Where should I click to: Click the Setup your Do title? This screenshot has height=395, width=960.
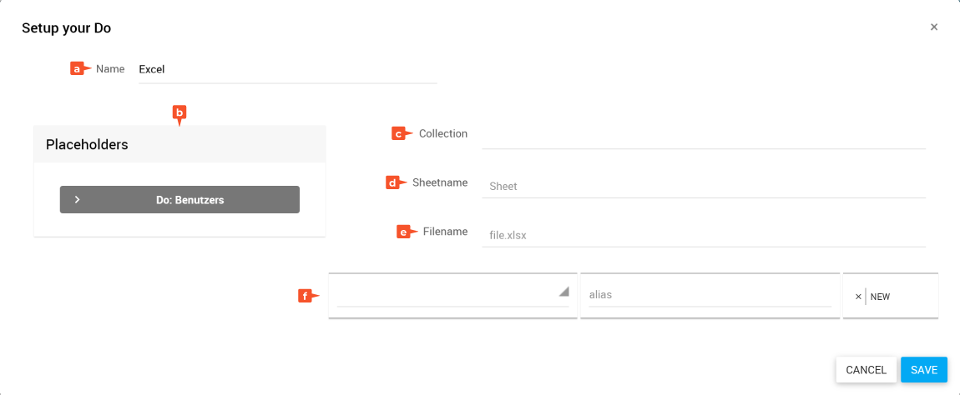point(67,28)
